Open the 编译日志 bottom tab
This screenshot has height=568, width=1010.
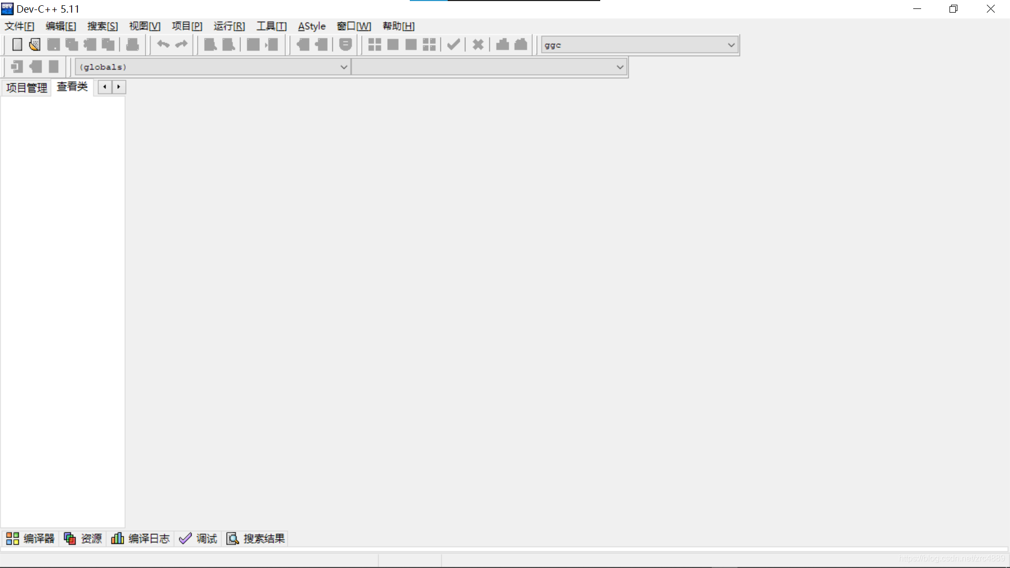(x=140, y=539)
